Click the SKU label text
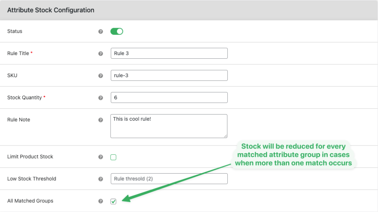 [12, 75]
